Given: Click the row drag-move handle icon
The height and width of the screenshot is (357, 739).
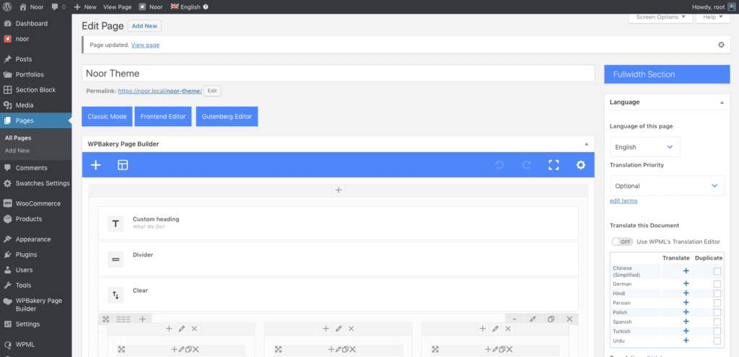Looking at the screenshot, I should (106, 319).
